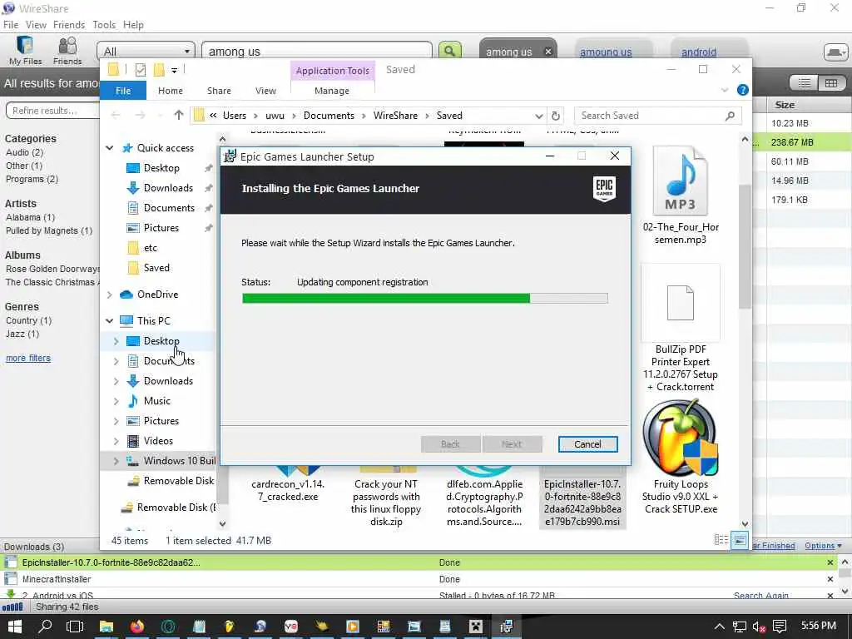The height and width of the screenshot is (639, 852).
Task: Open WireShare Help menu
Action: point(133,25)
